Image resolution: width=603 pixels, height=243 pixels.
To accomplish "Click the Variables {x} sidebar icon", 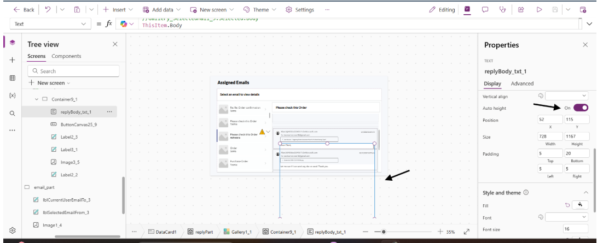I will [x=12, y=95].
